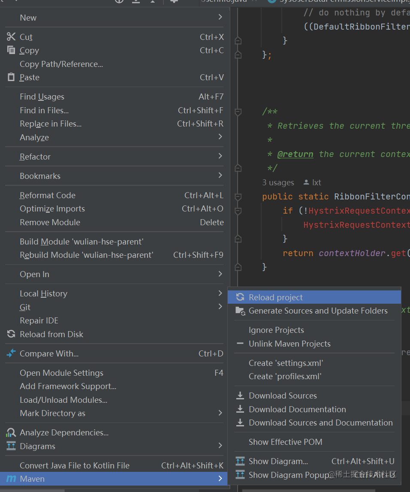The image size is (410, 492).
Task: Click the Show Diagram Popup icon
Action: coord(240,475)
